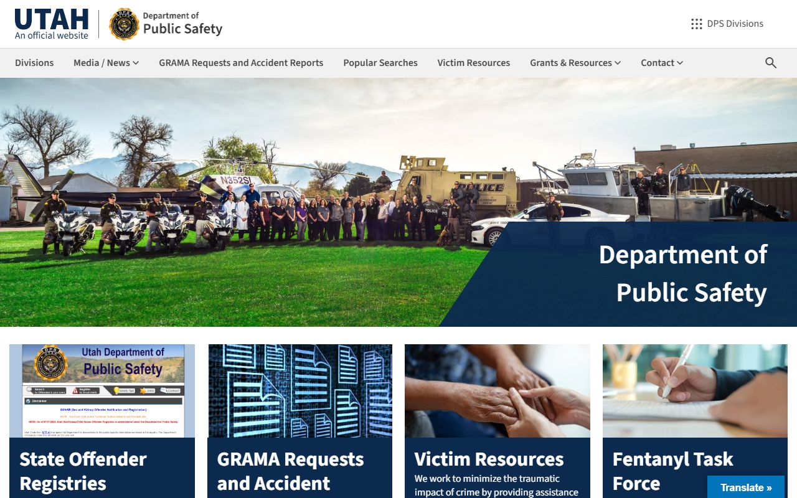Open the search magnifier icon
The image size is (797, 498).
pos(771,63)
